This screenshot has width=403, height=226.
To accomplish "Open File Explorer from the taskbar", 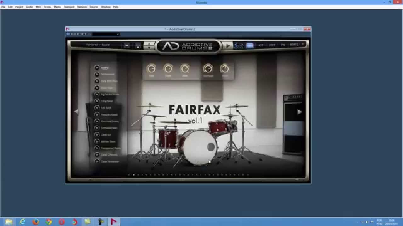I will pyautogui.click(x=9, y=222).
